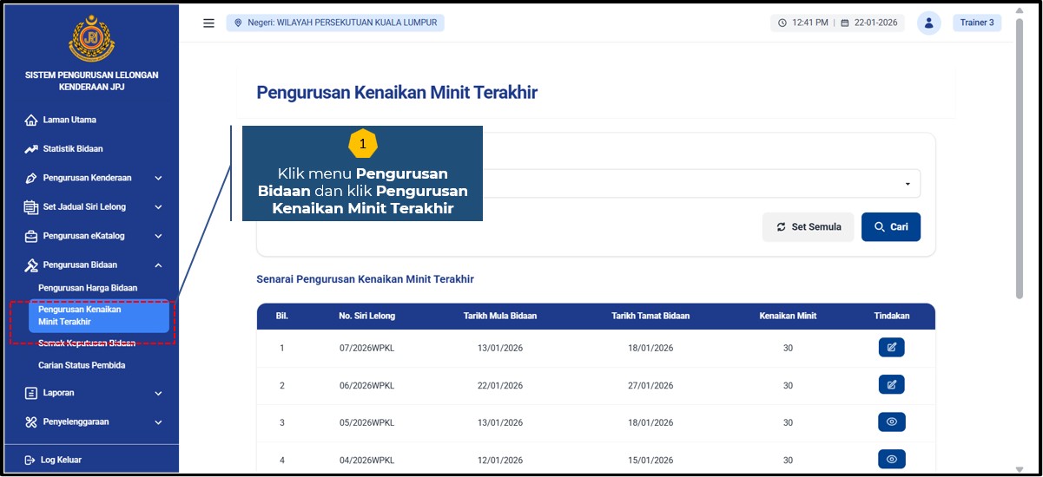
Task: Click the JPJ crest logo
Action: click(x=91, y=39)
